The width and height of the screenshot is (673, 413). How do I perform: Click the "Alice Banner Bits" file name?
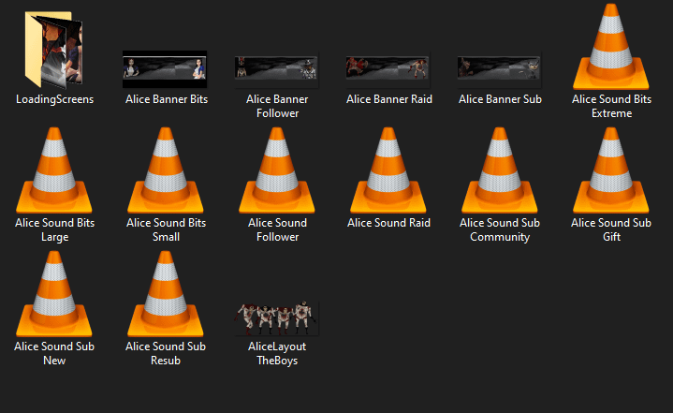(x=167, y=99)
